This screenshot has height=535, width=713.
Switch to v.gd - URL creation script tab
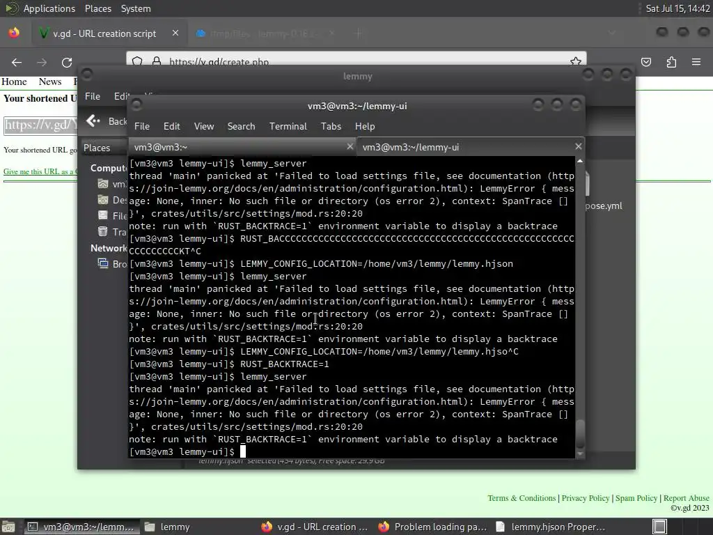pyautogui.click(x=109, y=33)
